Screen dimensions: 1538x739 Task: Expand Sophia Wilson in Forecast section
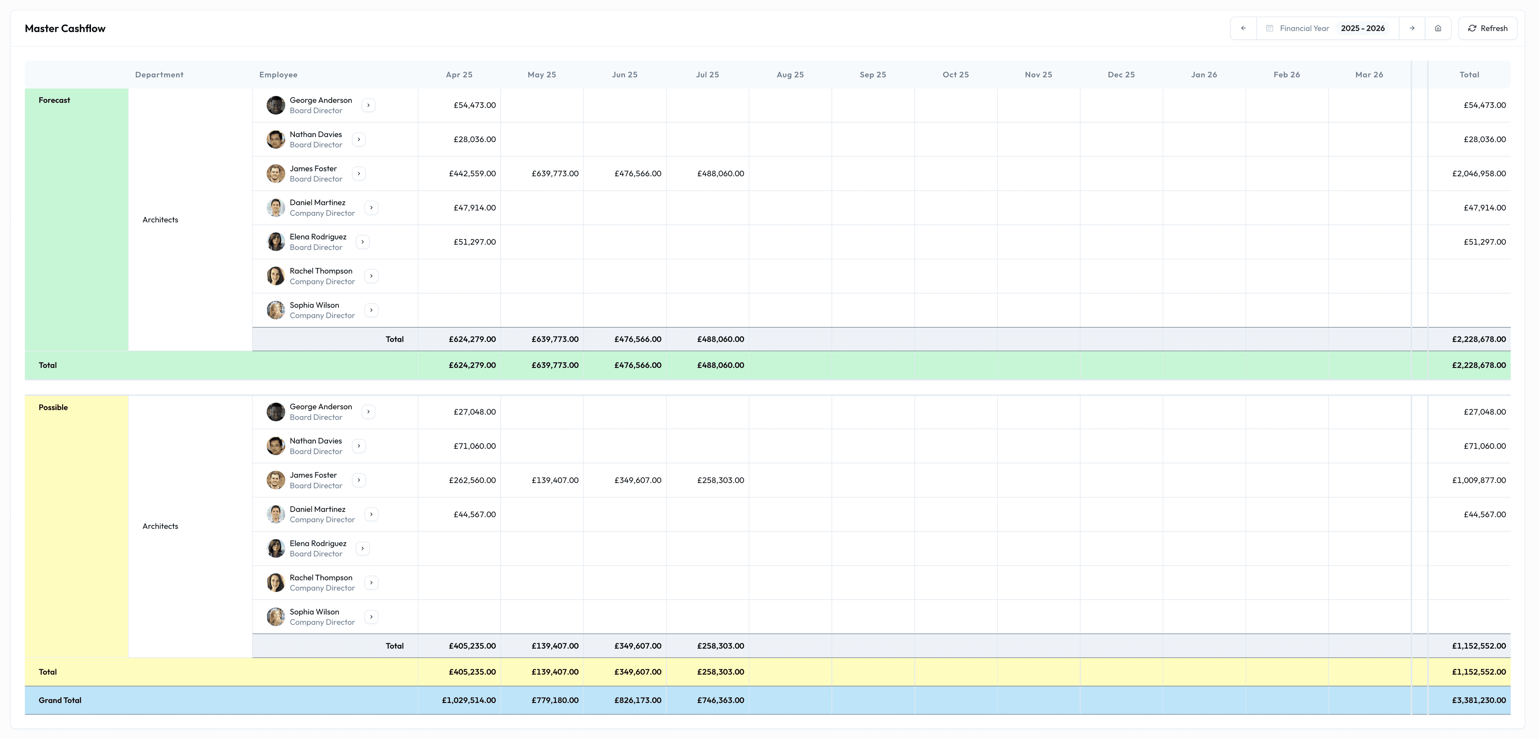(371, 310)
